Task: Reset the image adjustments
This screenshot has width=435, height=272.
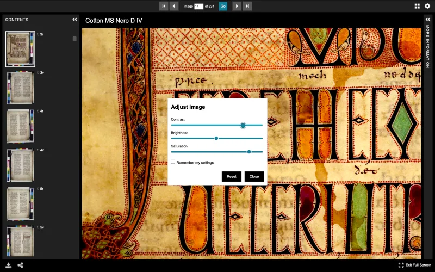Action: 232,176
